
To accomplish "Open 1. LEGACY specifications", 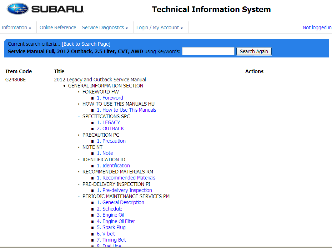I will (x=109, y=122).
